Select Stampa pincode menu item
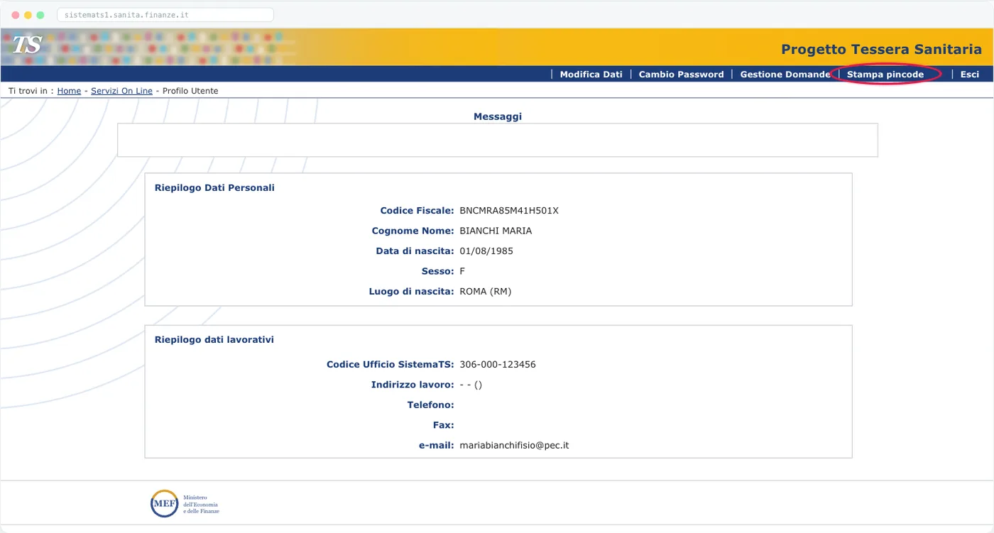Image resolution: width=994 pixels, height=533 pixels. tap(885, 75)
